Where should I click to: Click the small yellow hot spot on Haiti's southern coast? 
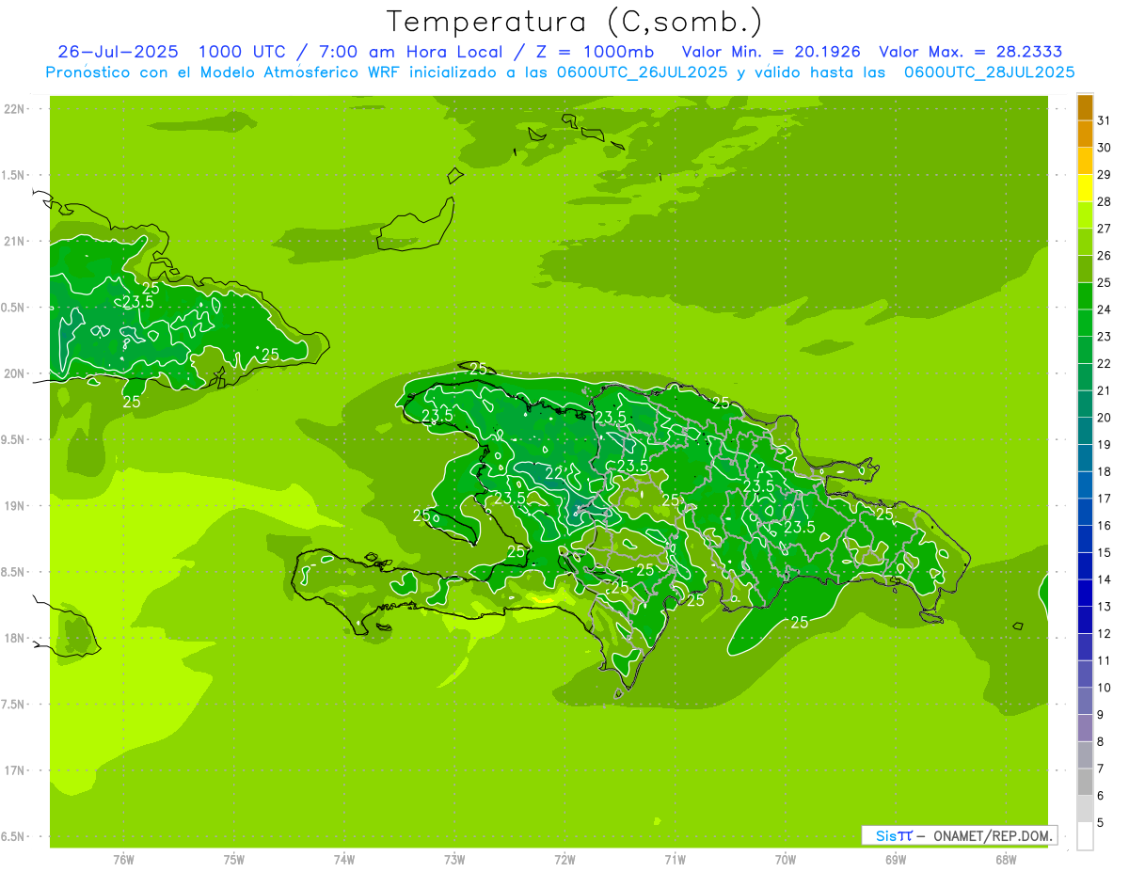pos(543,598)
